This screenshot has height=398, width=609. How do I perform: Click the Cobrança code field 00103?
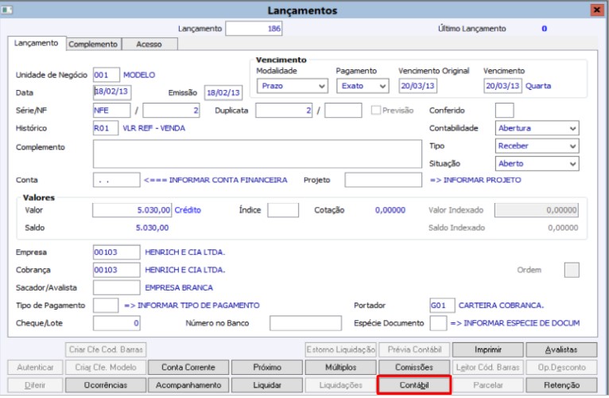117,270
